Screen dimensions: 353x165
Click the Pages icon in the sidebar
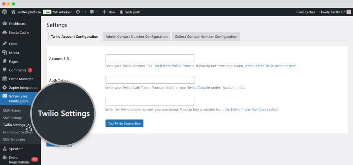click(4, 61)
